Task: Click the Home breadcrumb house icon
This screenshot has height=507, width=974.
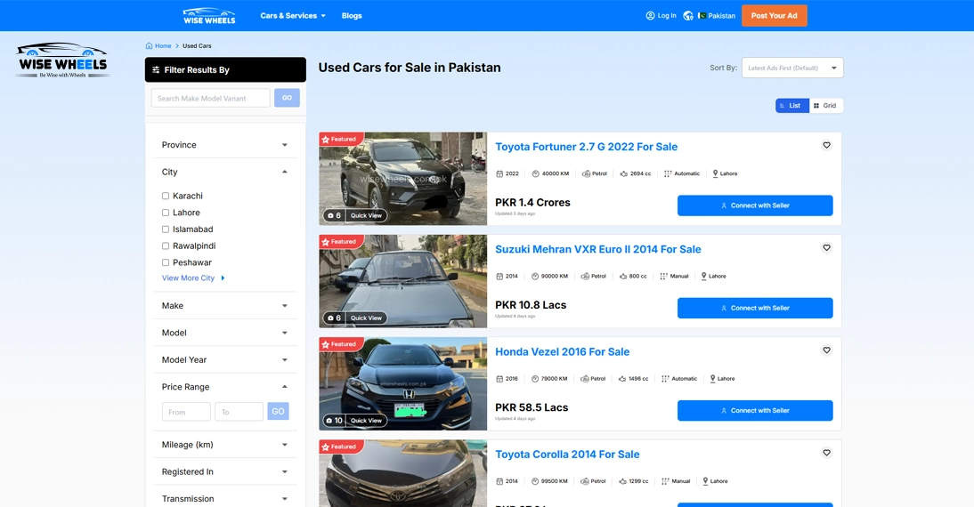Action: pyautogui.click(x=149, y=46)
